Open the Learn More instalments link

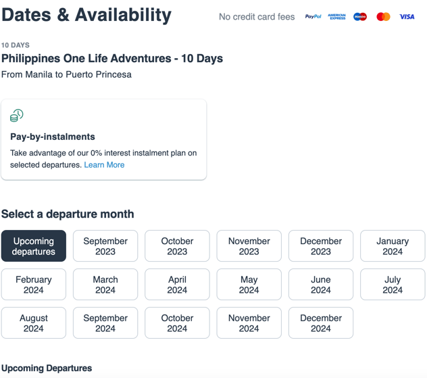104,165
